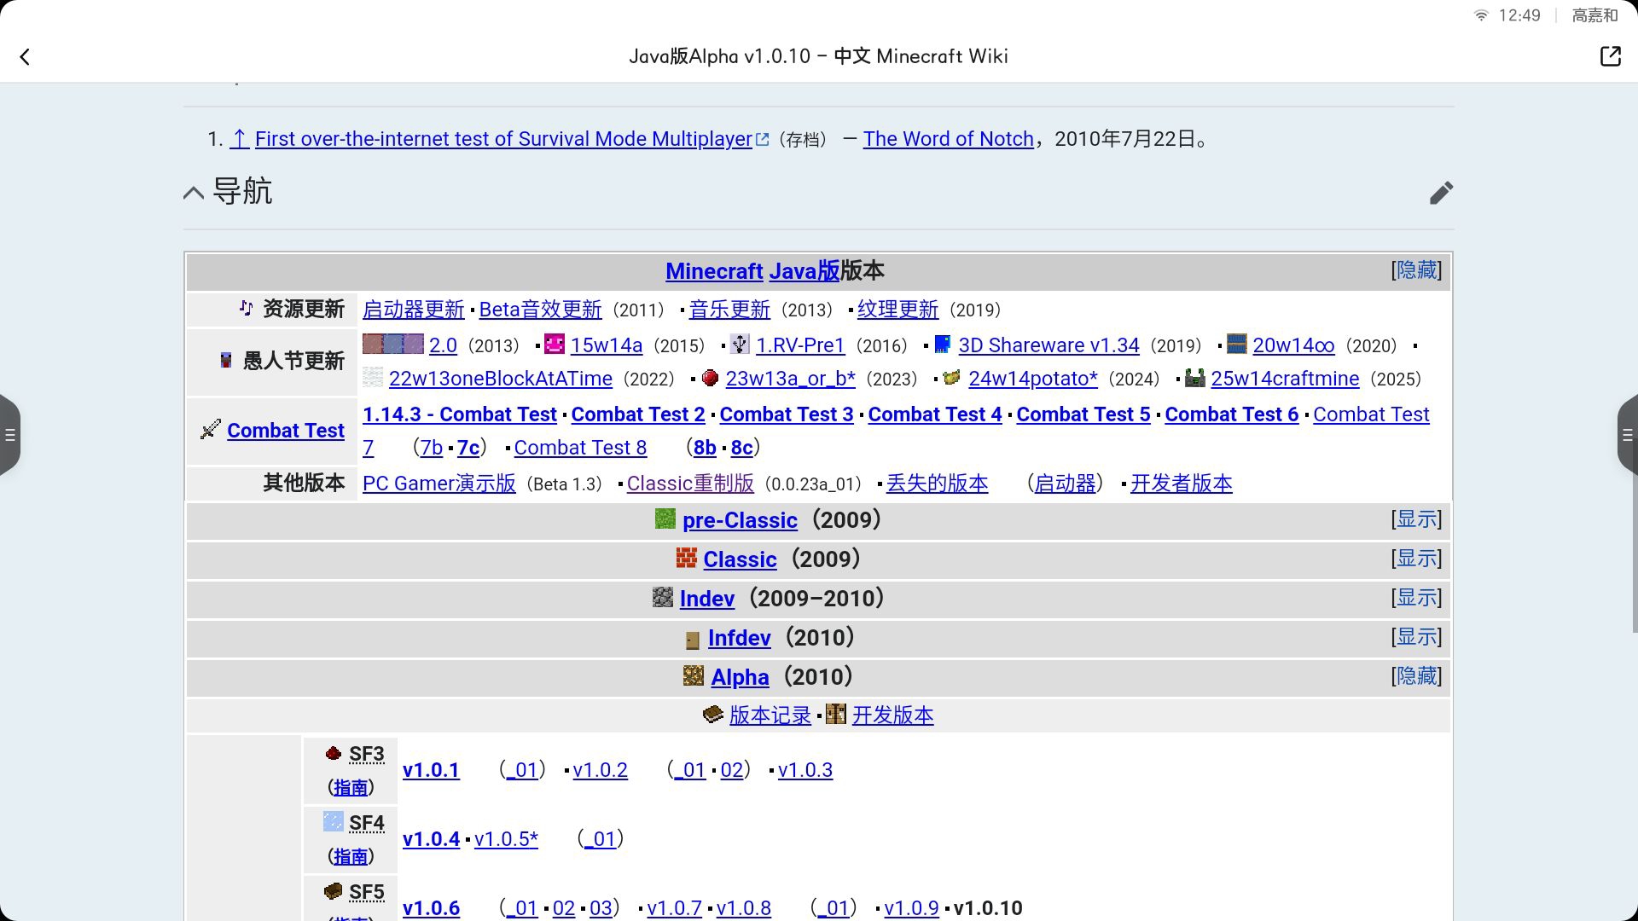The width and height of the screenshot is (1638, 921).
Task: Expand the Infdev section with 显示
Action: coord(1416,637)
